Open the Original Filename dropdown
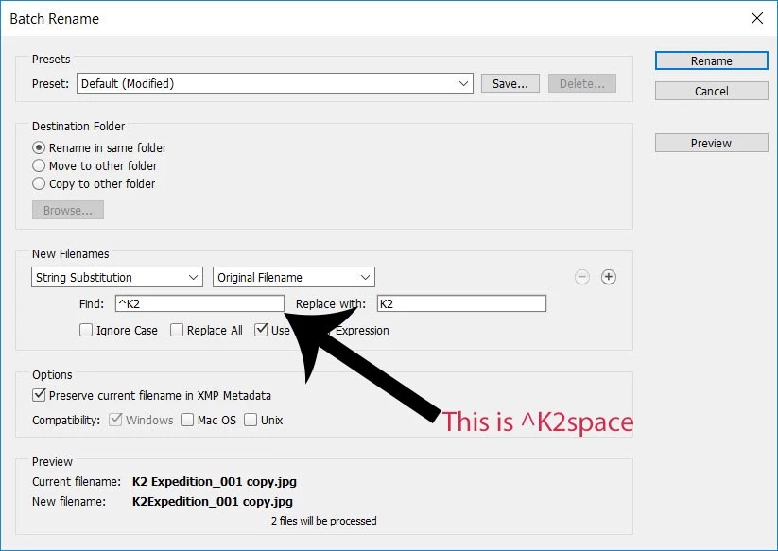This screenshot has height=551, width=778. (x=294, y=277)
